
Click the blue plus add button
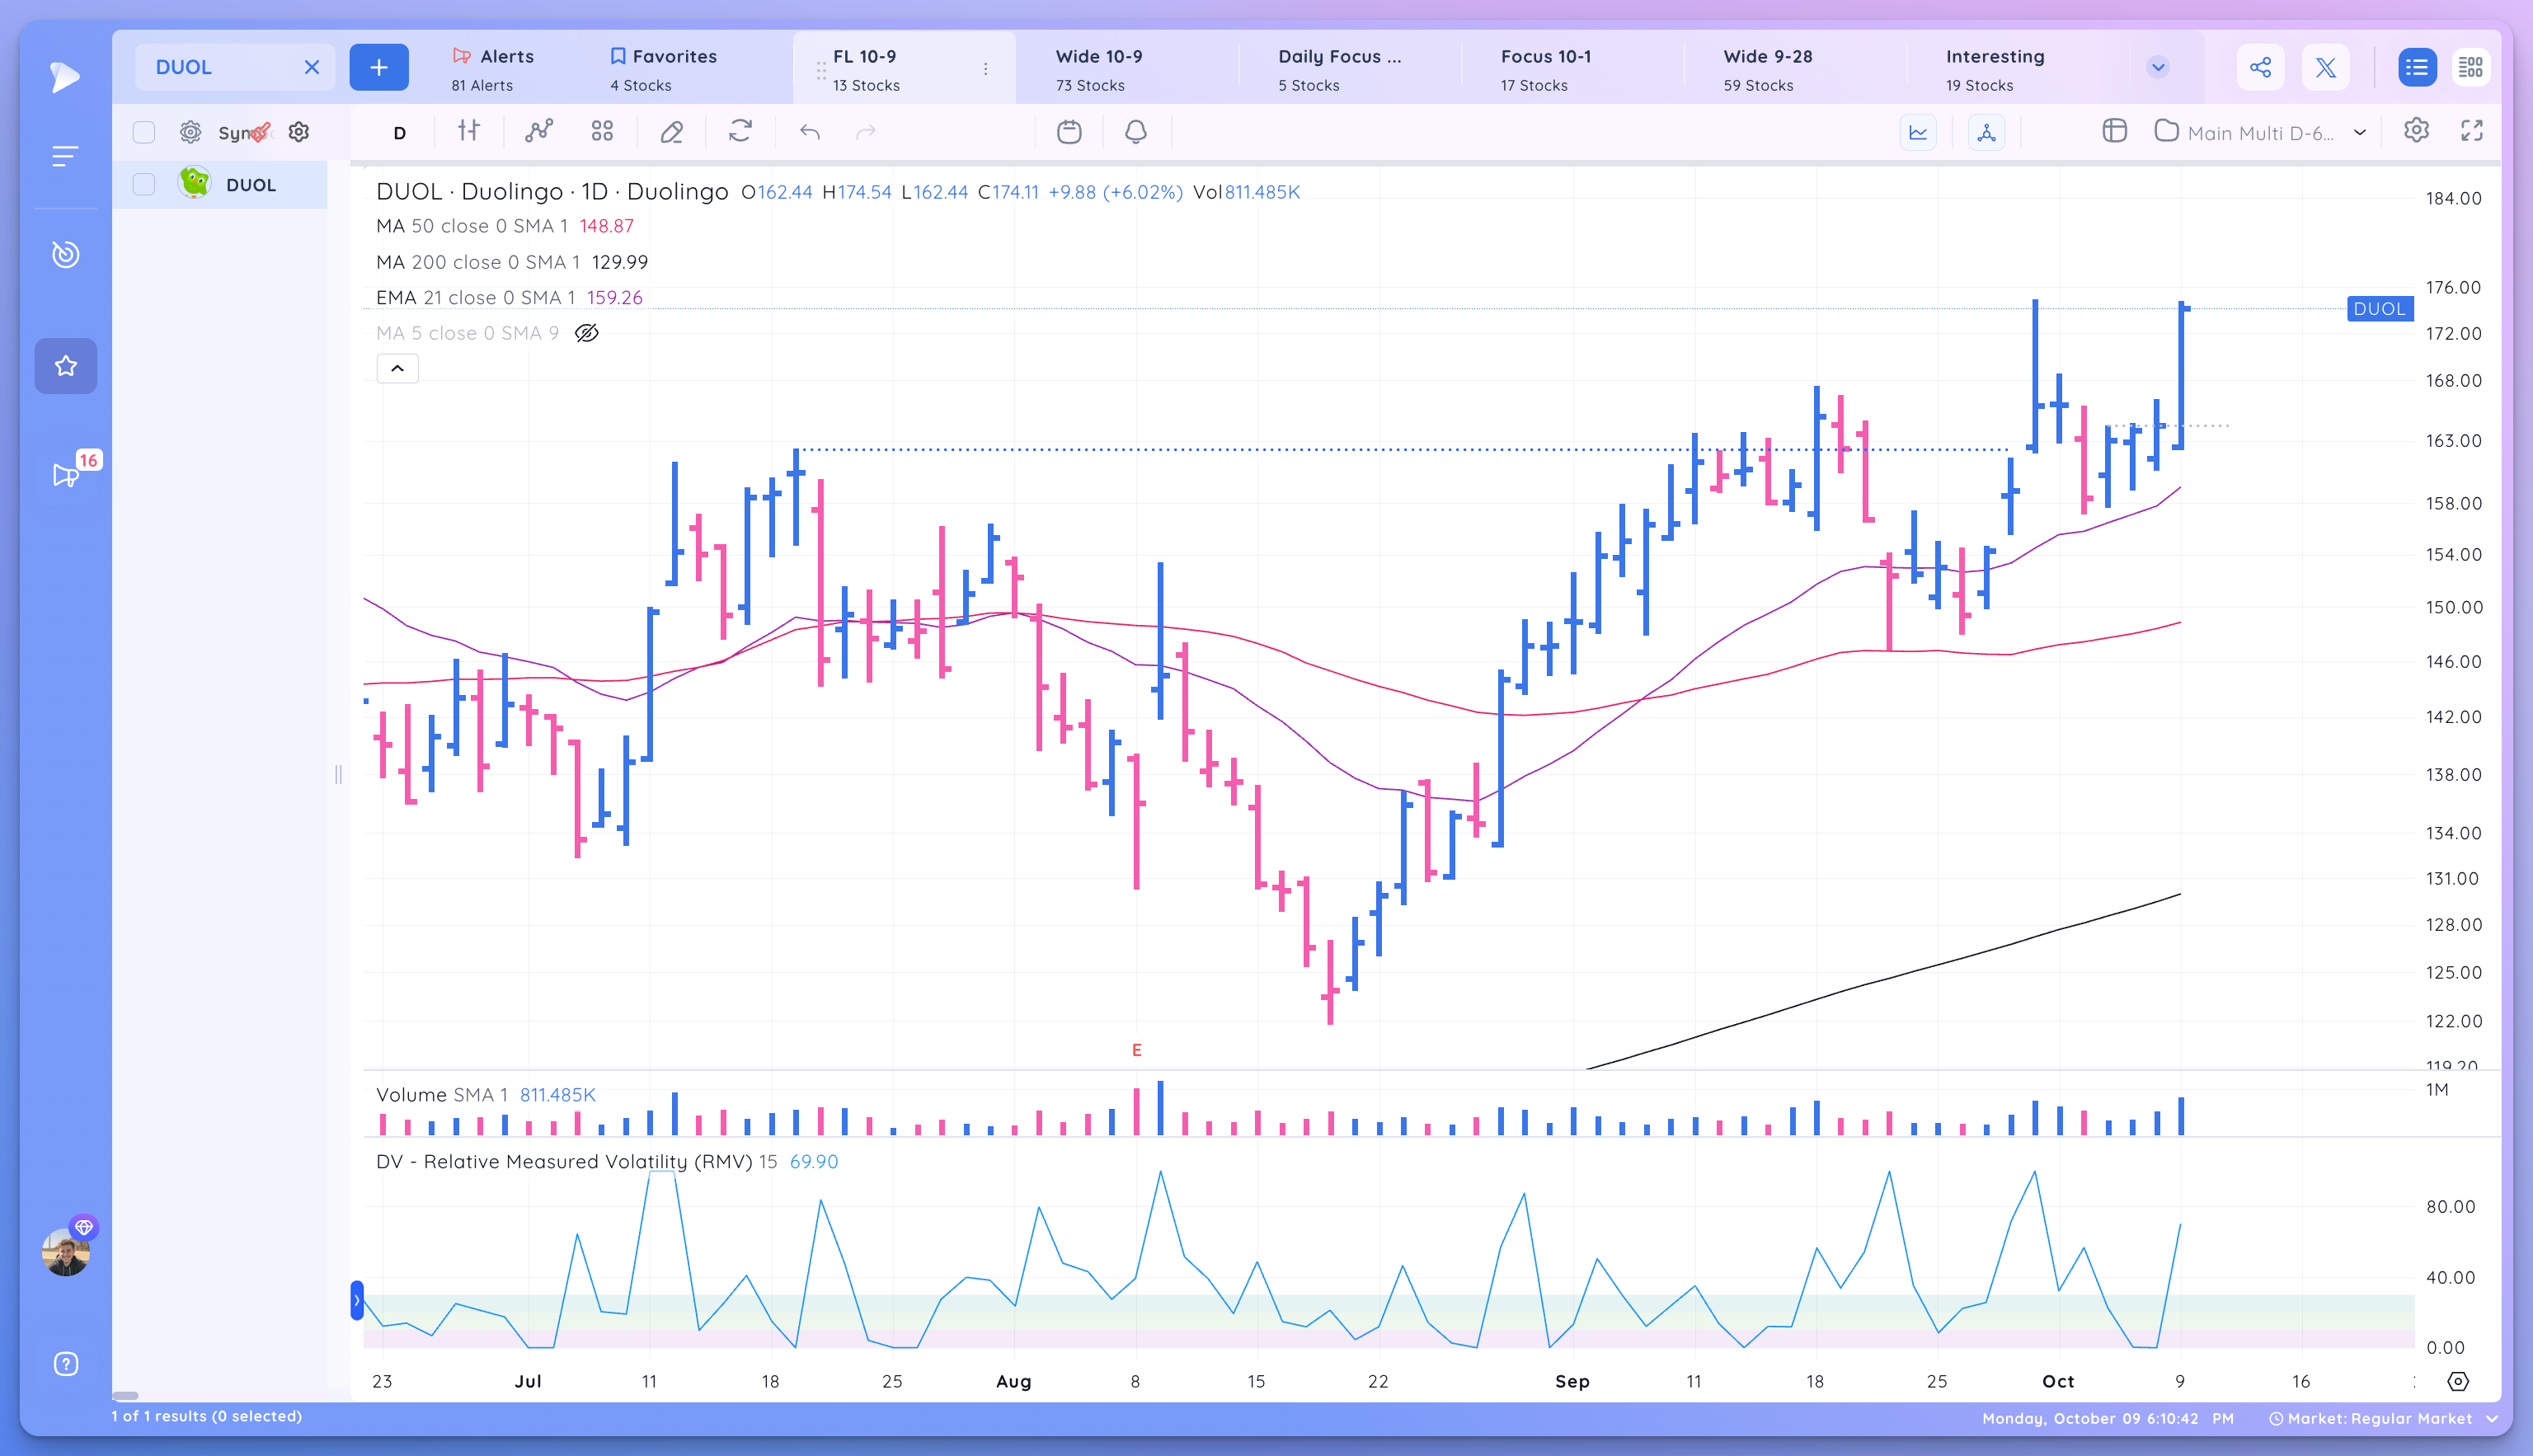[x=379, y=67]
